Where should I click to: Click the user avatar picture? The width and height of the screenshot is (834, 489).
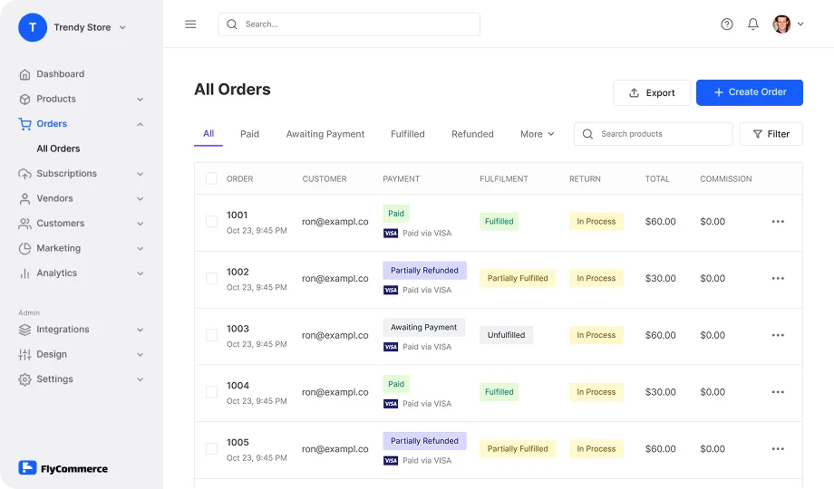tap(781, 24)
